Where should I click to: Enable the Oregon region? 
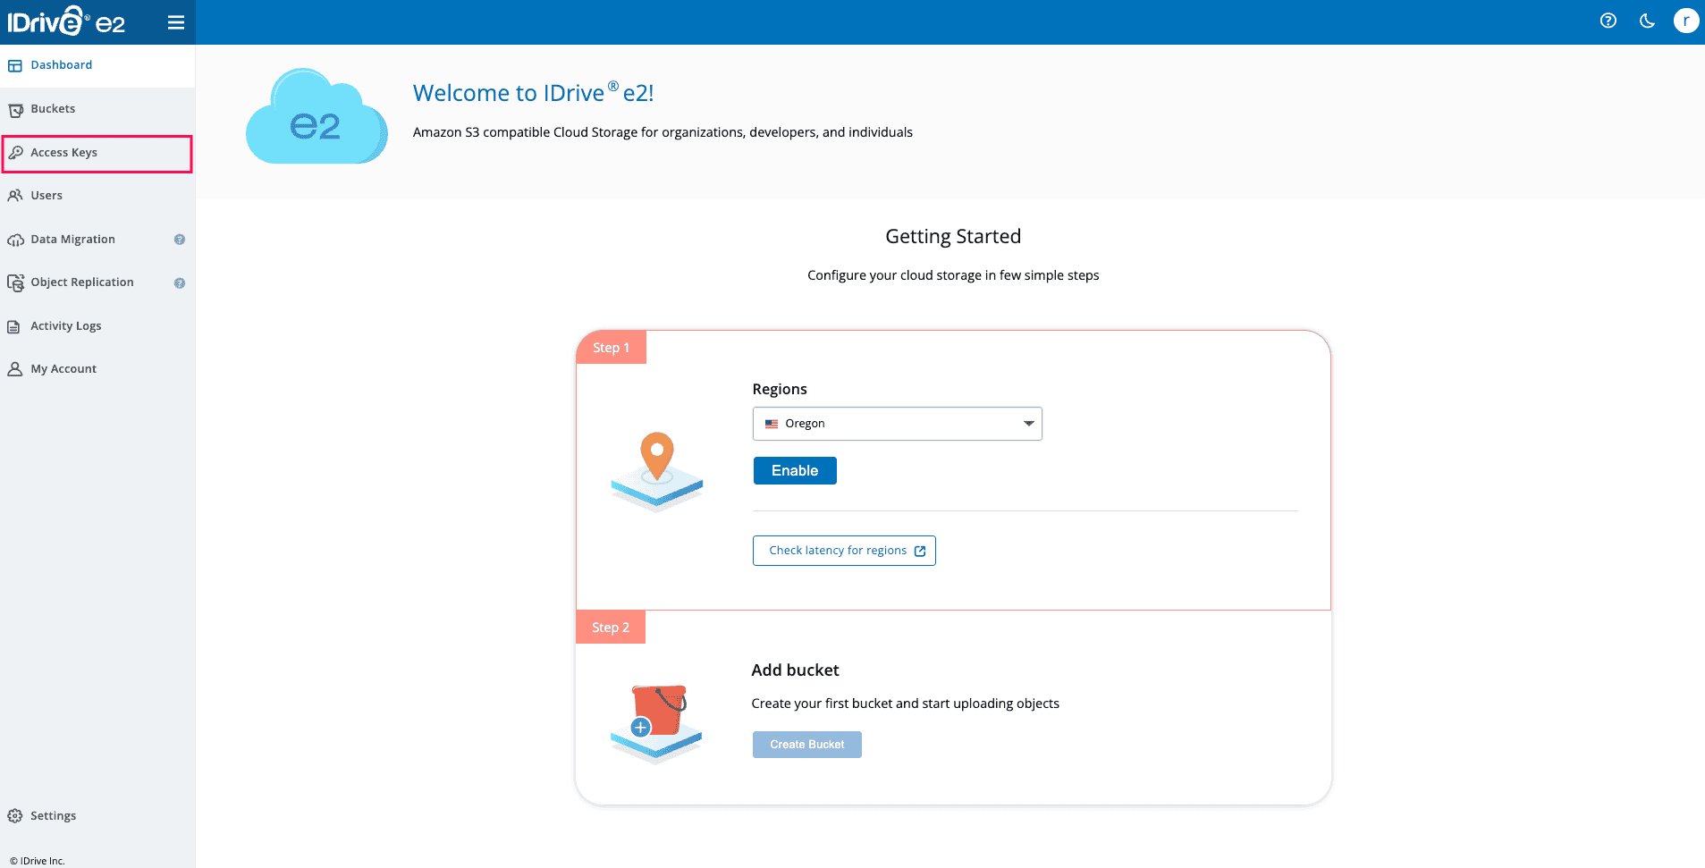coord(794,470)
